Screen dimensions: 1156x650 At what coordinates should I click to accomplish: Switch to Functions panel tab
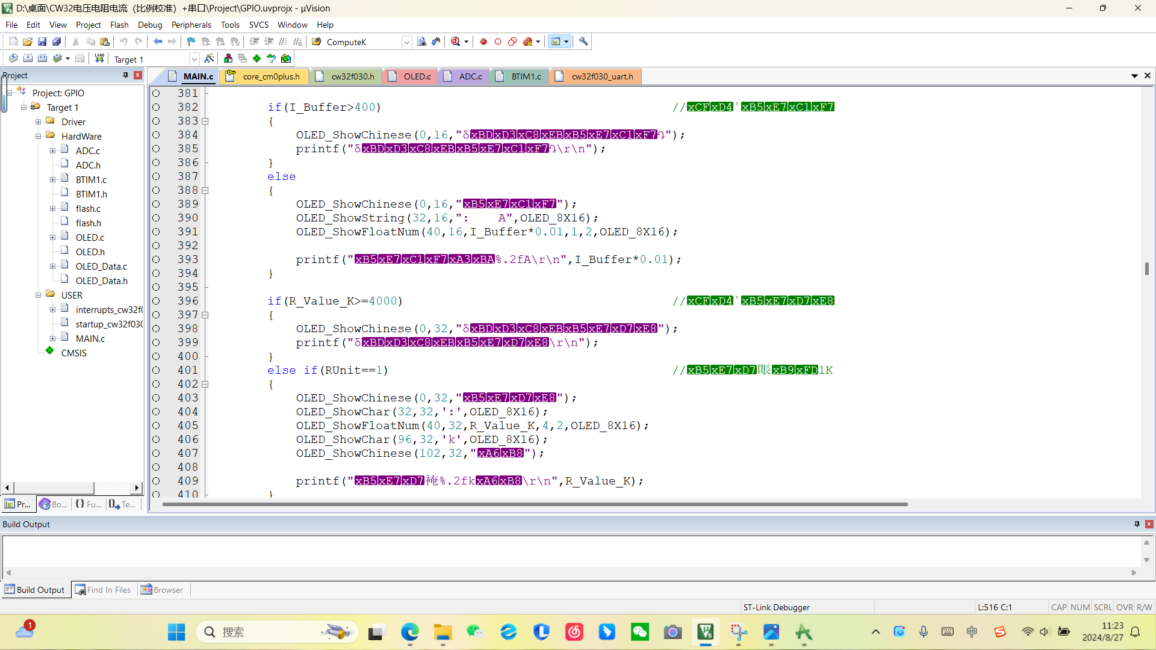[88, 504]
